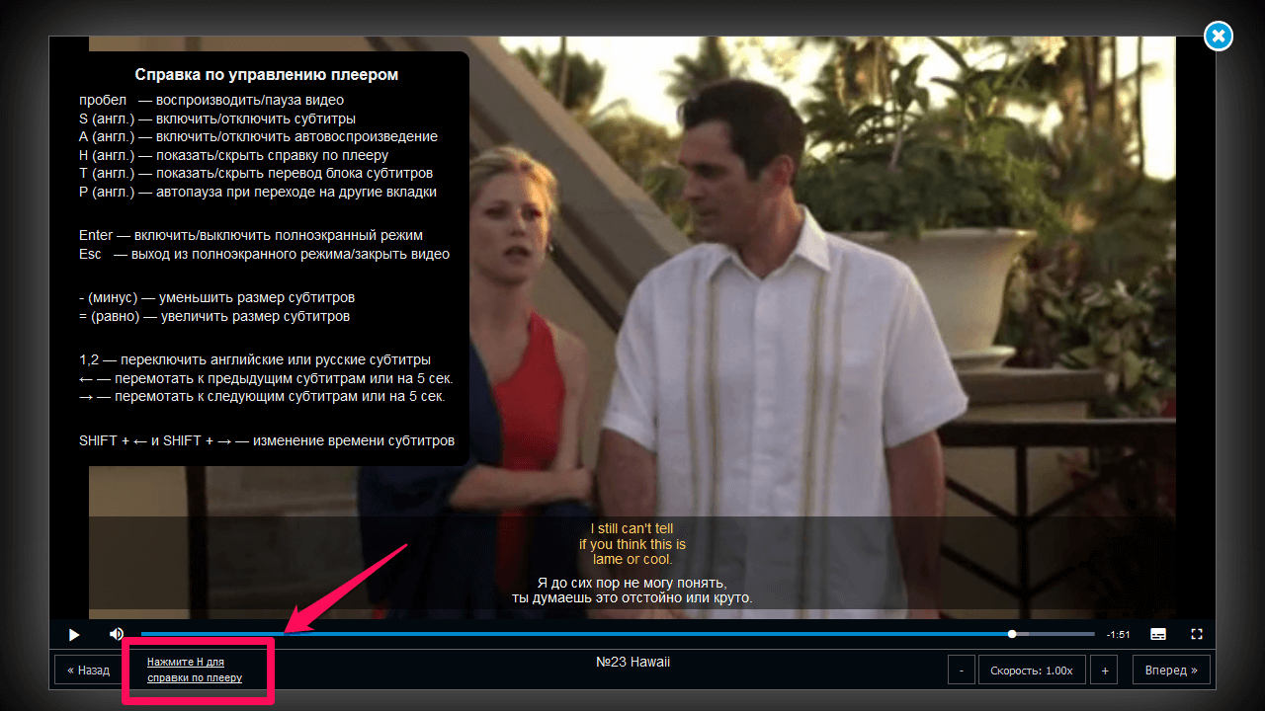Image resolution: width=1265 pixels, height=711 pixels.
Task: Go to next episode with Вперед »
Action: pos(1171,671)
